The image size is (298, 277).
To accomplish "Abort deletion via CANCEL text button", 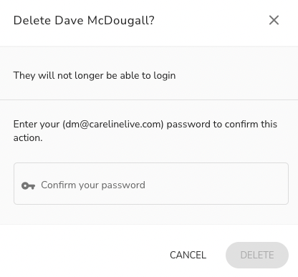I will (188, 255).
